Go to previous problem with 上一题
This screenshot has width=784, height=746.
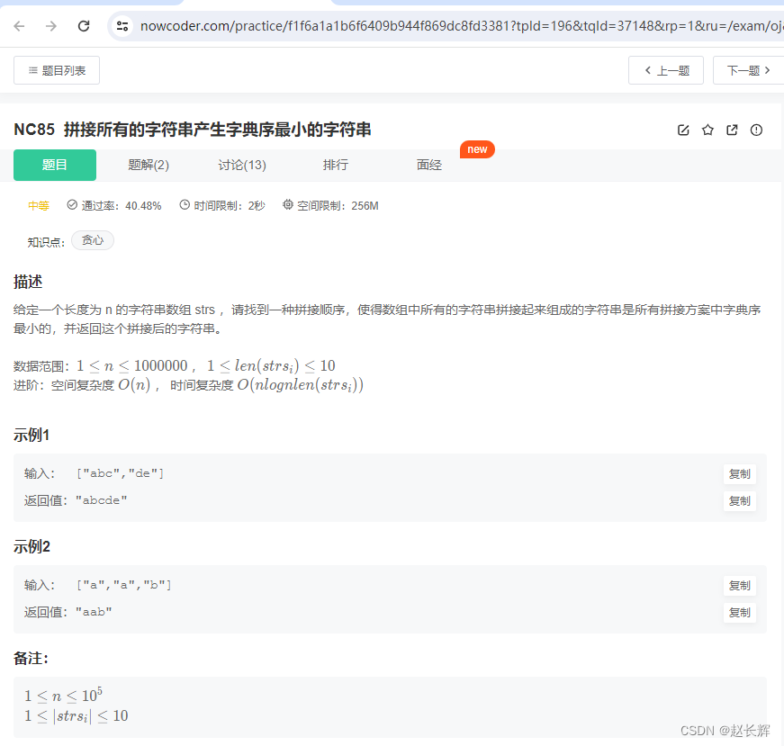pos(666,70)
